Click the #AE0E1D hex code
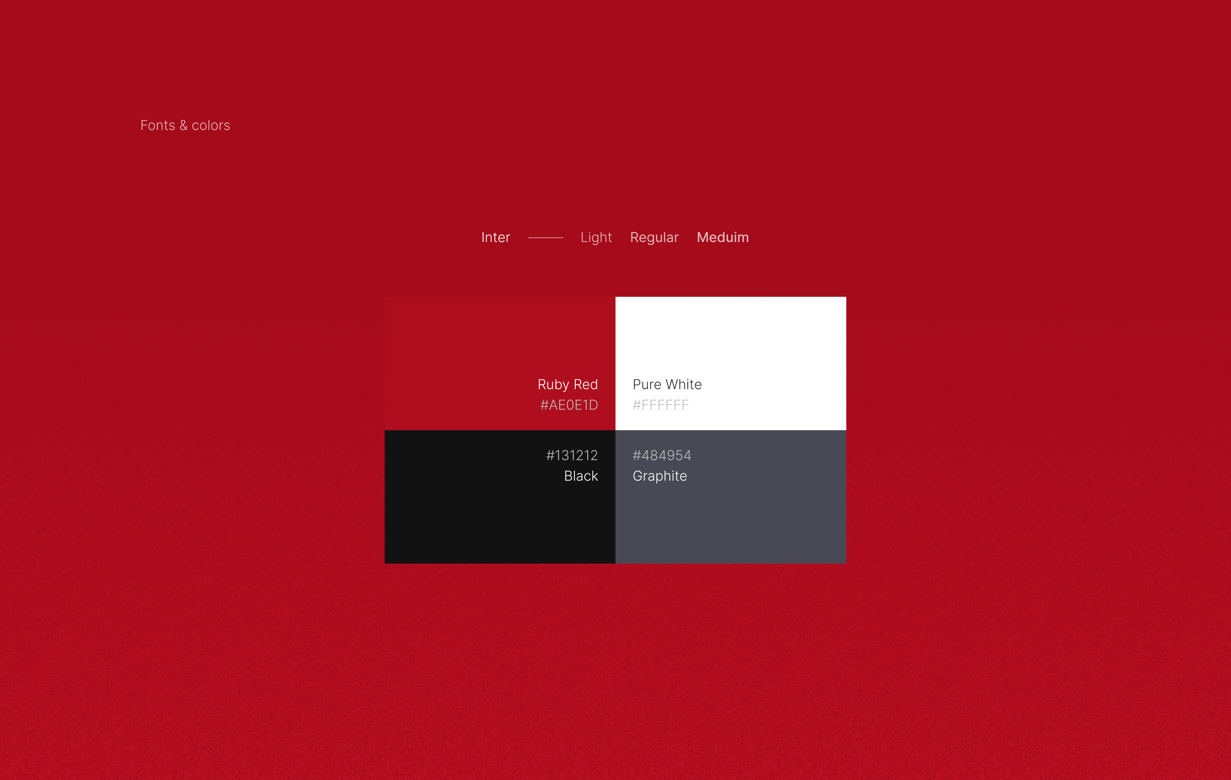Screen dimensions: 1231x780 click(x=569, y=405)
